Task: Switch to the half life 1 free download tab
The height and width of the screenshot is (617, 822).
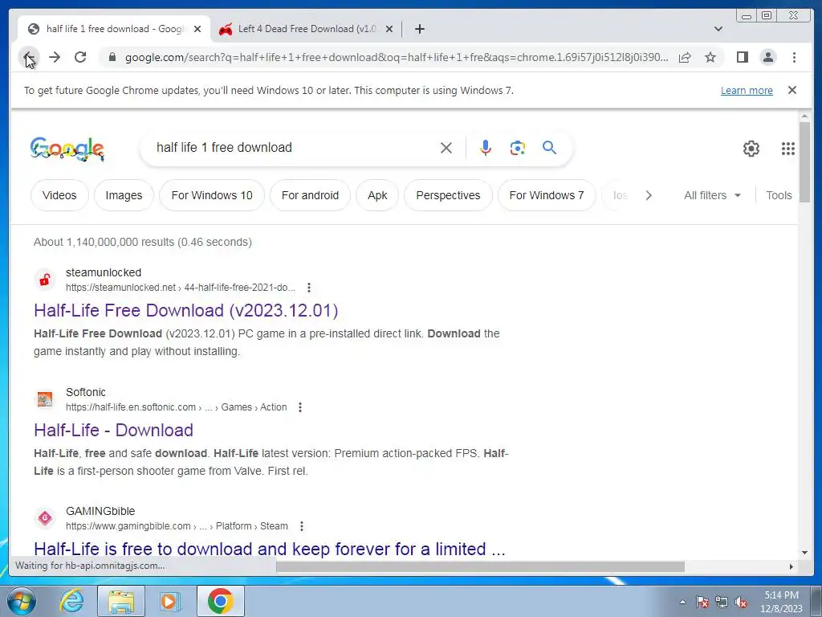Action: (114, 29)
